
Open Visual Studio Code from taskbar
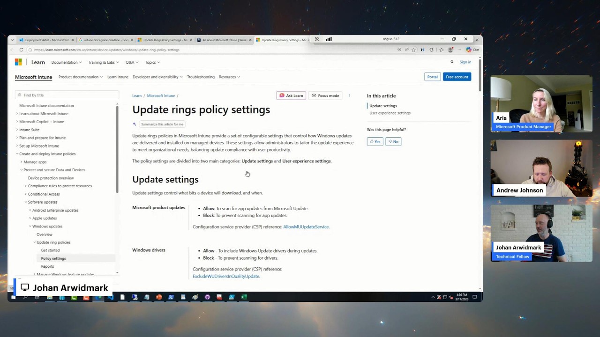point(110,297)
